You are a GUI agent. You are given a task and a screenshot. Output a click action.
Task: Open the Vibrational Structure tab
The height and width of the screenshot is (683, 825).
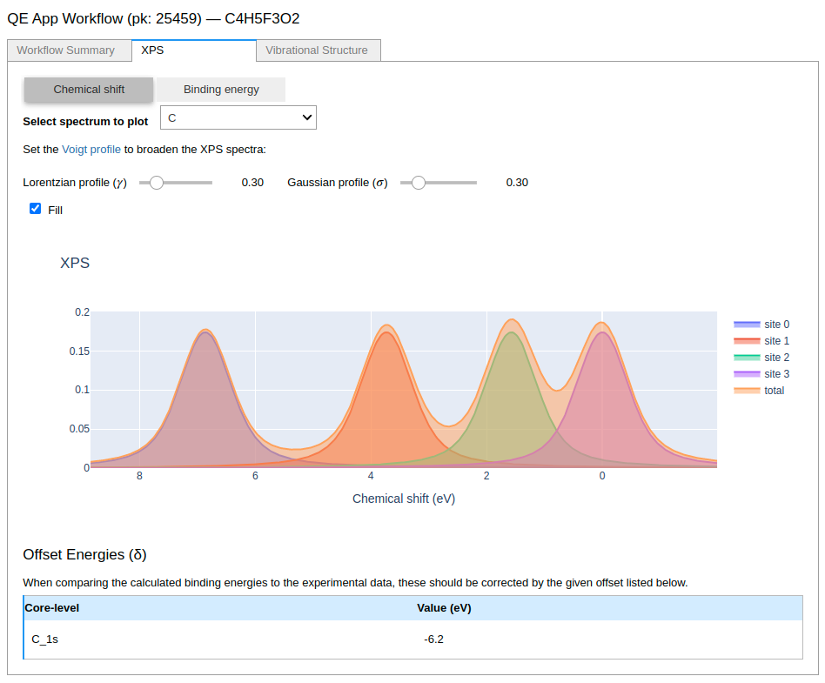319,50
